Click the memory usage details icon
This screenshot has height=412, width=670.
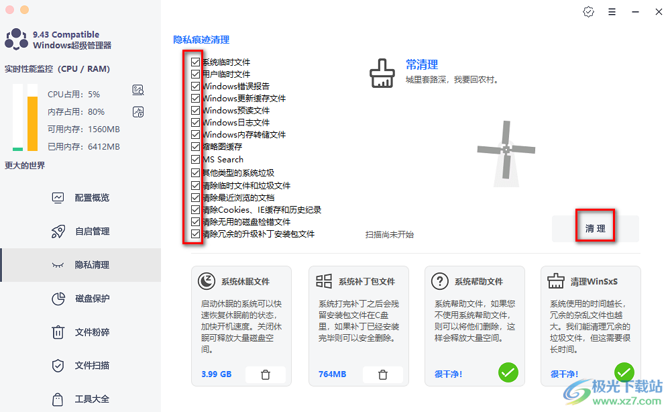point(139,111)
